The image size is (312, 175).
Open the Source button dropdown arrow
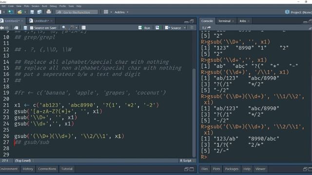point(185,28)
